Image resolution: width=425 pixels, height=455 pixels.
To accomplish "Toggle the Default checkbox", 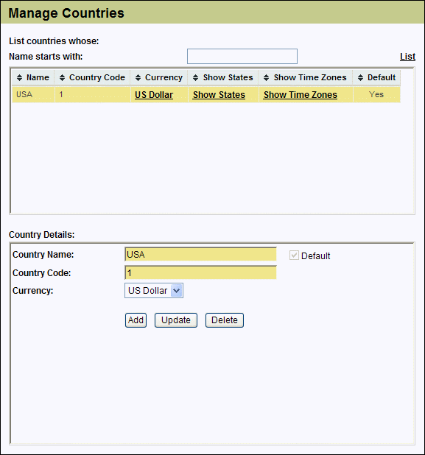I will click(x=294, y=255).
